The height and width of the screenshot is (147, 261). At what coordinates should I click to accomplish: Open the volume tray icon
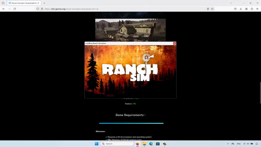tap(248, 144)
